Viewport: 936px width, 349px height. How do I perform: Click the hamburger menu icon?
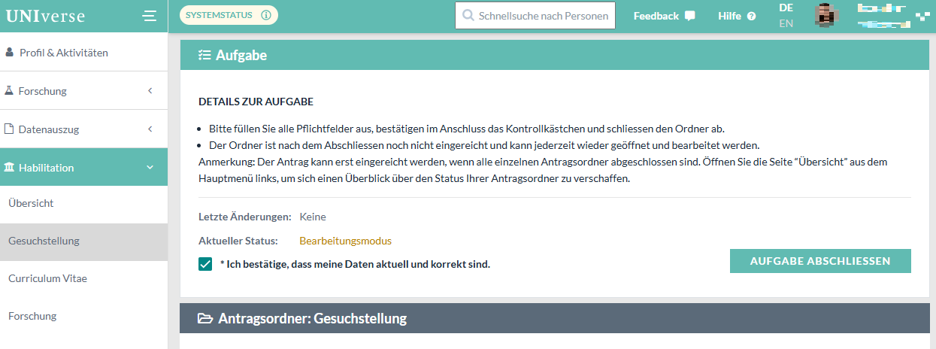150,16
